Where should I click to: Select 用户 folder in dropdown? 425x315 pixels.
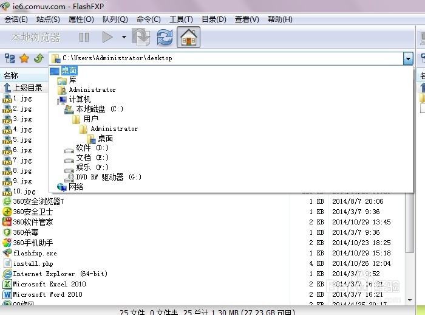pos(90,119)
